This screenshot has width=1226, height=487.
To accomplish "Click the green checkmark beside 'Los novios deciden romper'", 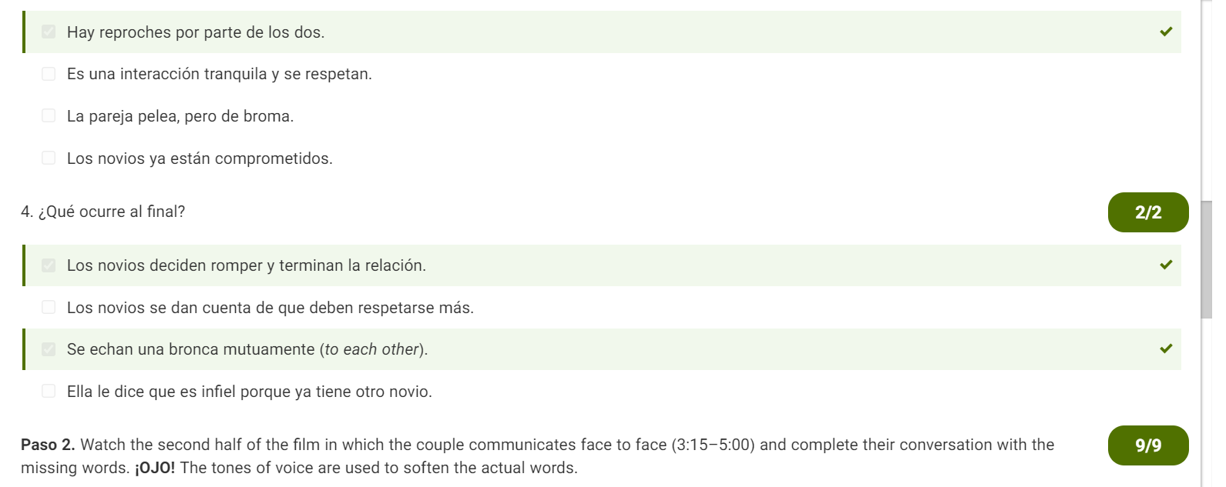I will tap(1166, 265).
